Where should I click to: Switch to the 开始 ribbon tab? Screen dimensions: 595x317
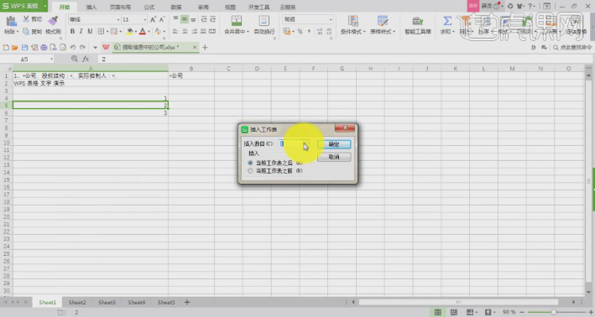pos(65,8)
